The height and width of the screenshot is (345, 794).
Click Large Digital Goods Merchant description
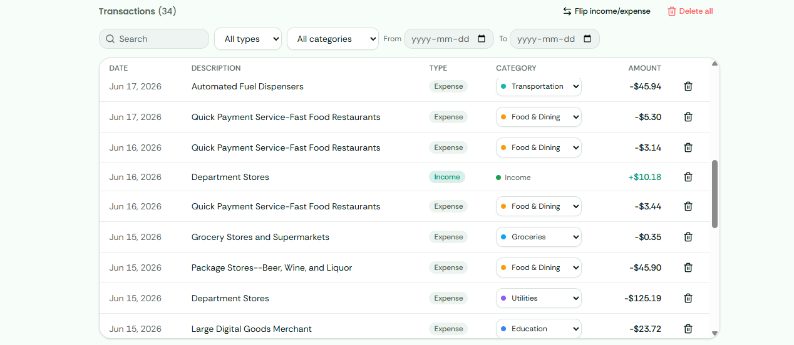pyautogui.click(x=252, y=329)
